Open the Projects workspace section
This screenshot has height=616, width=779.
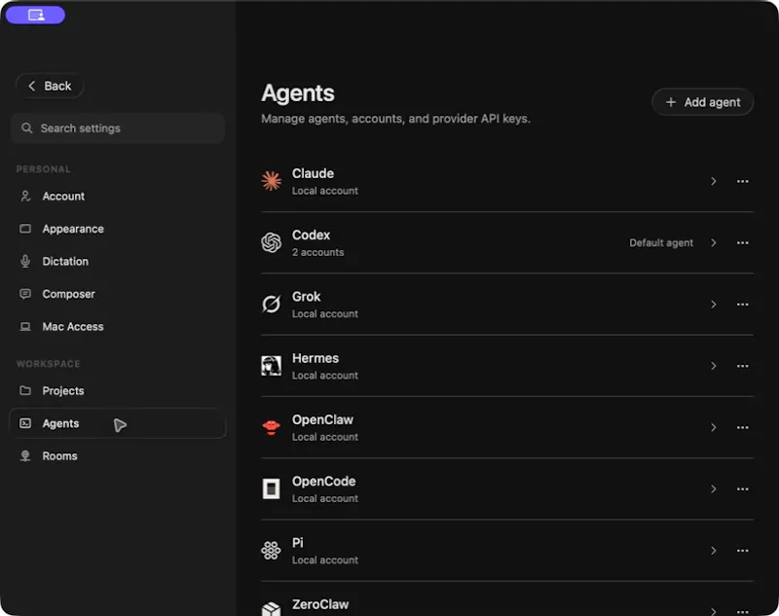(118, 390)
